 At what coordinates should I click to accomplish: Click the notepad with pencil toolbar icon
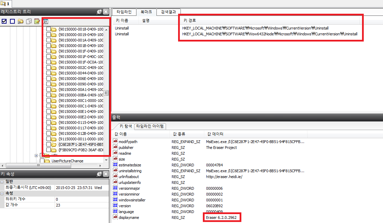tap(37, 22)
